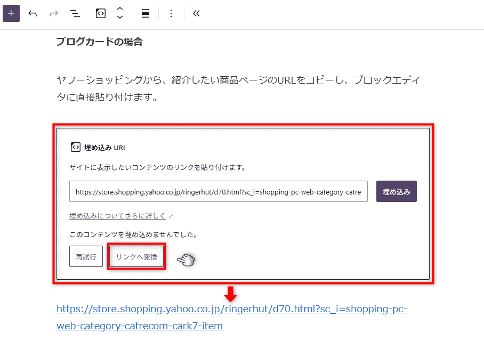The height and width of the screenshot is (349, 484).
Task: Click the embed URL input field
Action: [218, 191]
